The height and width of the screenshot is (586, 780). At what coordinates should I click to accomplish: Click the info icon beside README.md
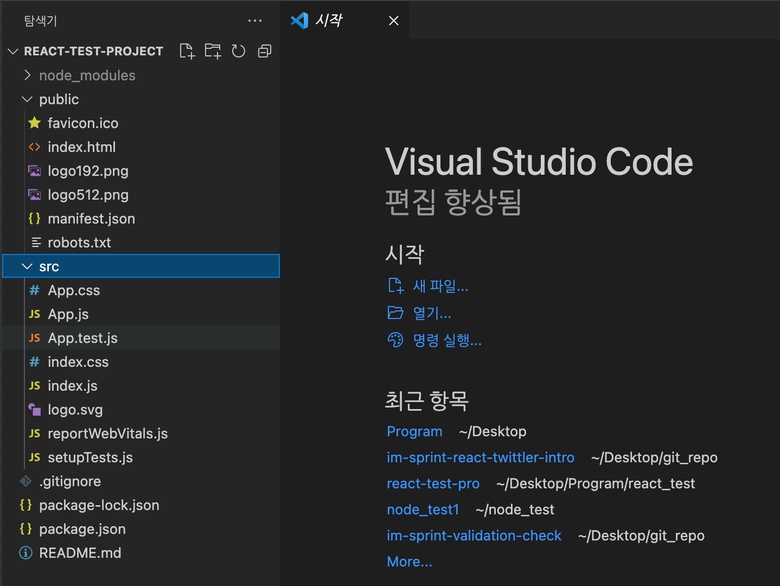[25, 553]
